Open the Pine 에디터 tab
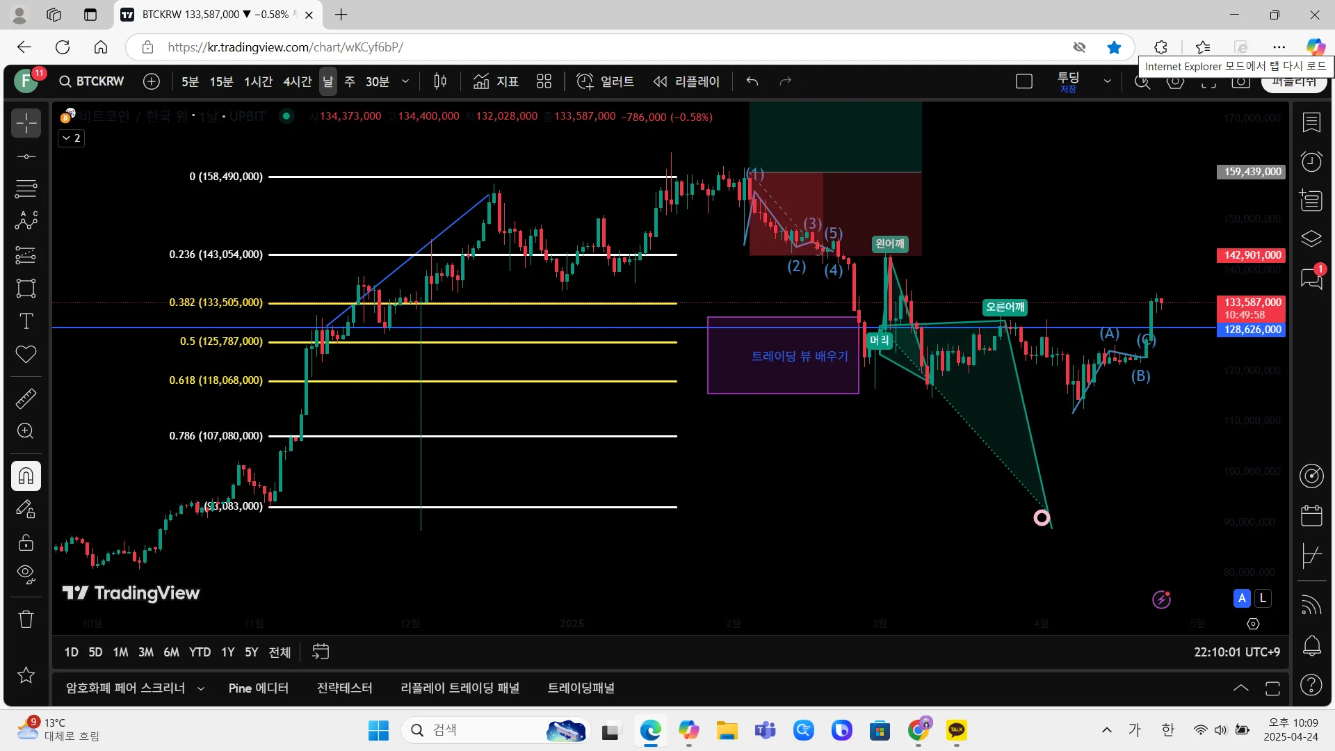 (x=258, y=688)
